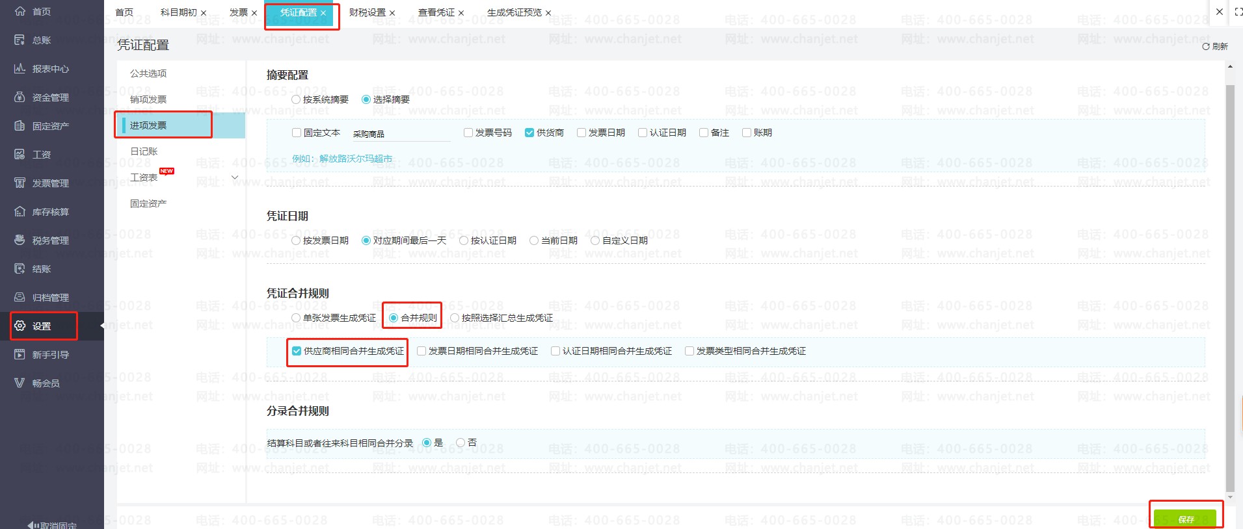Viewport: 1243px width, 529px height.
Task: Open the 财税设置 tab
Action: [x=367, y=12]
